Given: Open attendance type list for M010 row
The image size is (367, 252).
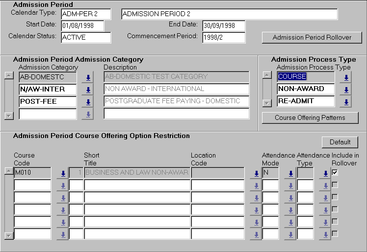Looking at the screenshot, I should click(324, 173).
